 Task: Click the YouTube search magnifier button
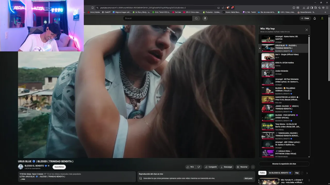click(x=196, y=18)
